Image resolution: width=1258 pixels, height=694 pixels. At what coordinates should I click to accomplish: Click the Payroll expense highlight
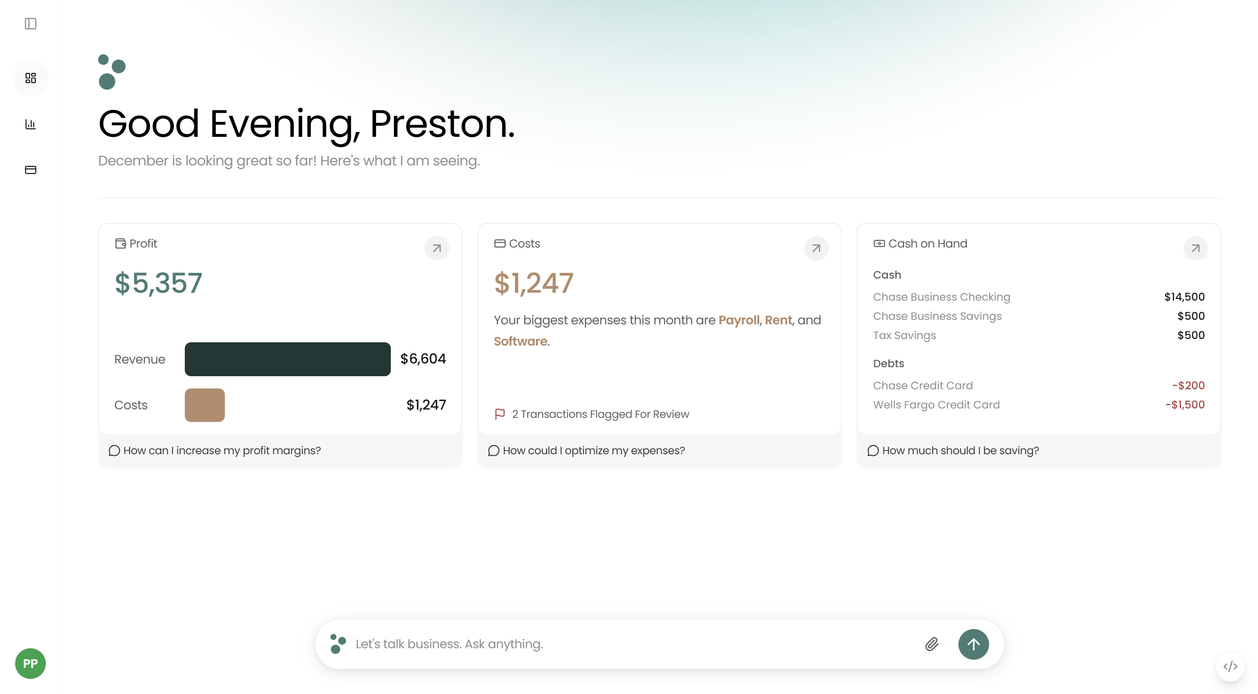739,320
